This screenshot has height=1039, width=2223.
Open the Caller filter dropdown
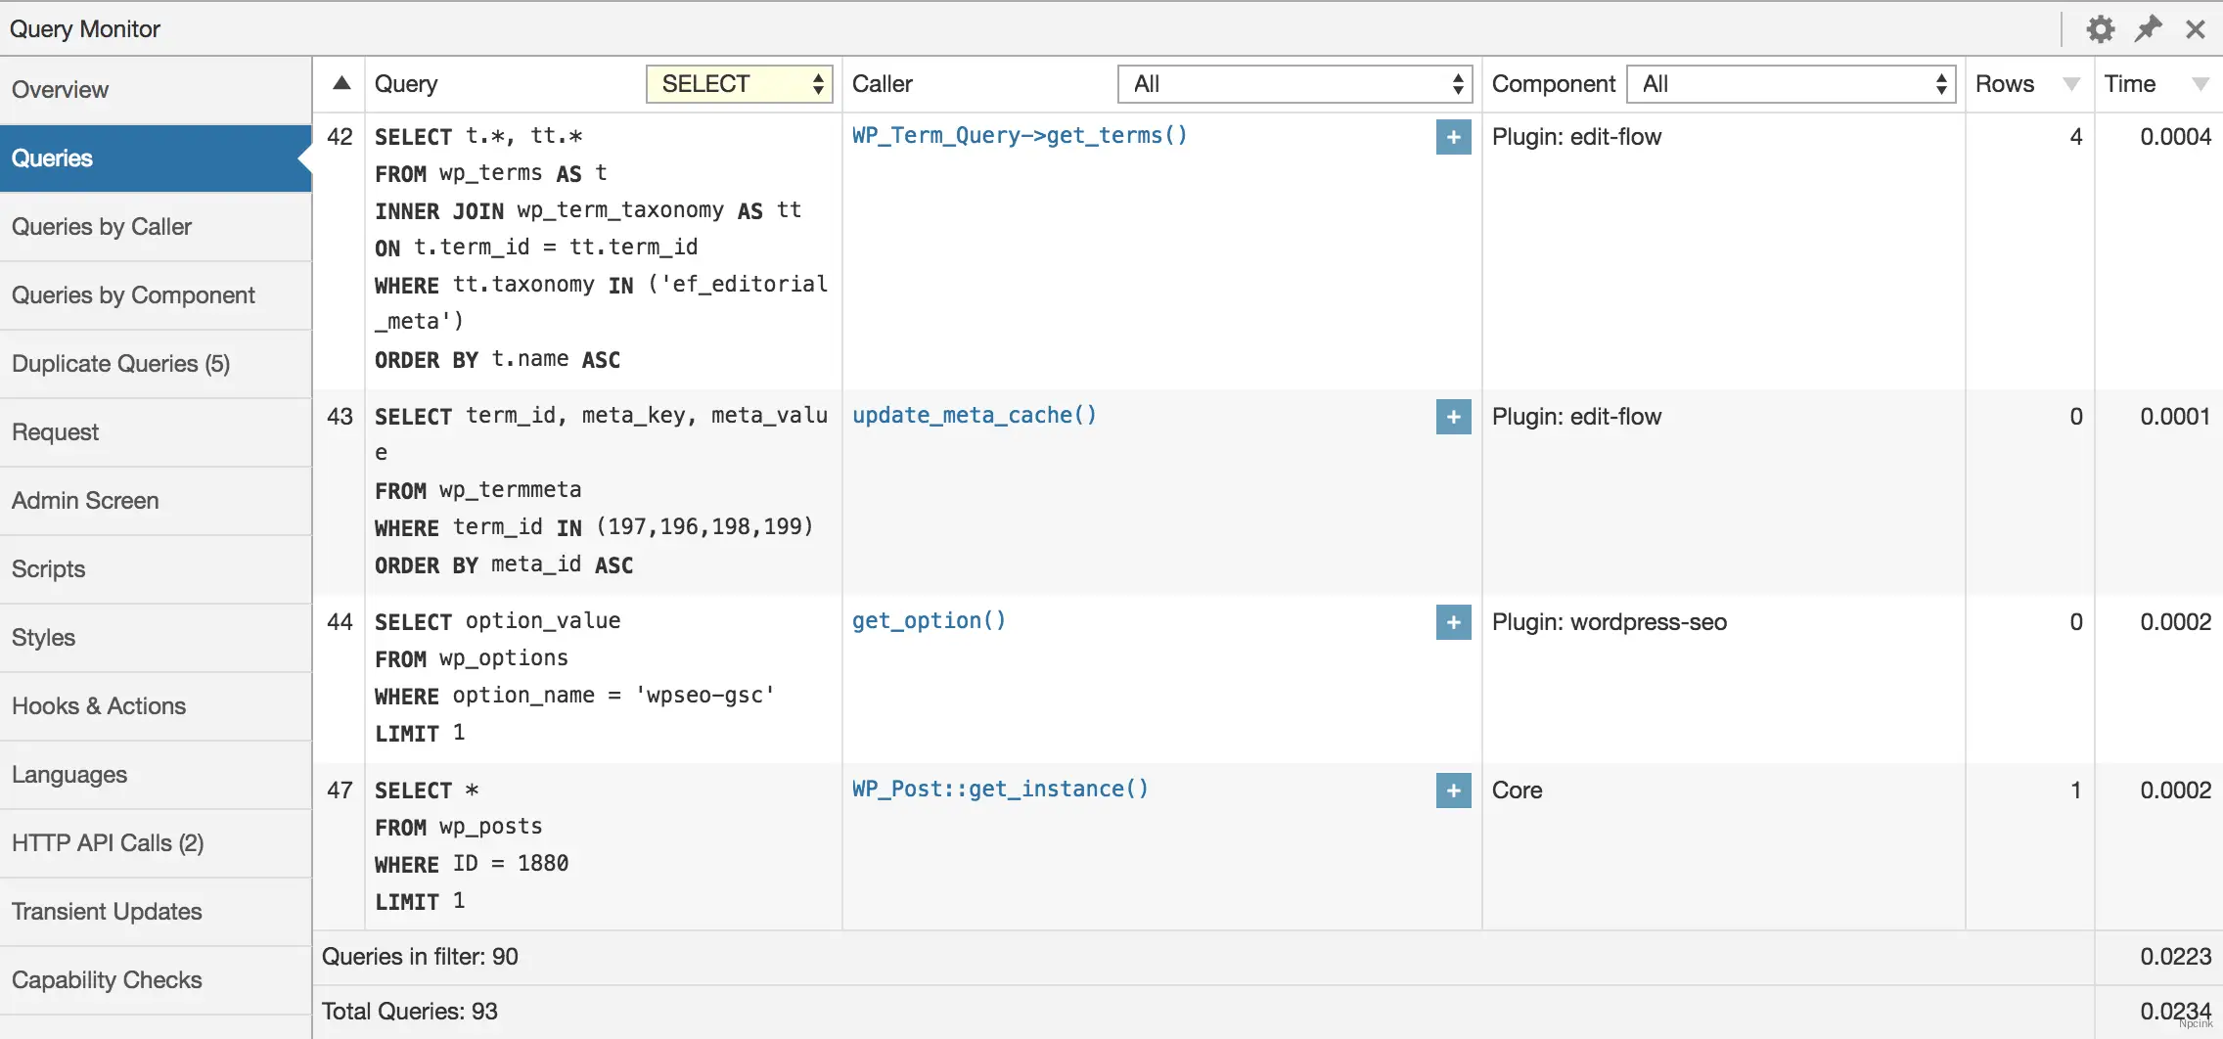(x=1293, y=84)
